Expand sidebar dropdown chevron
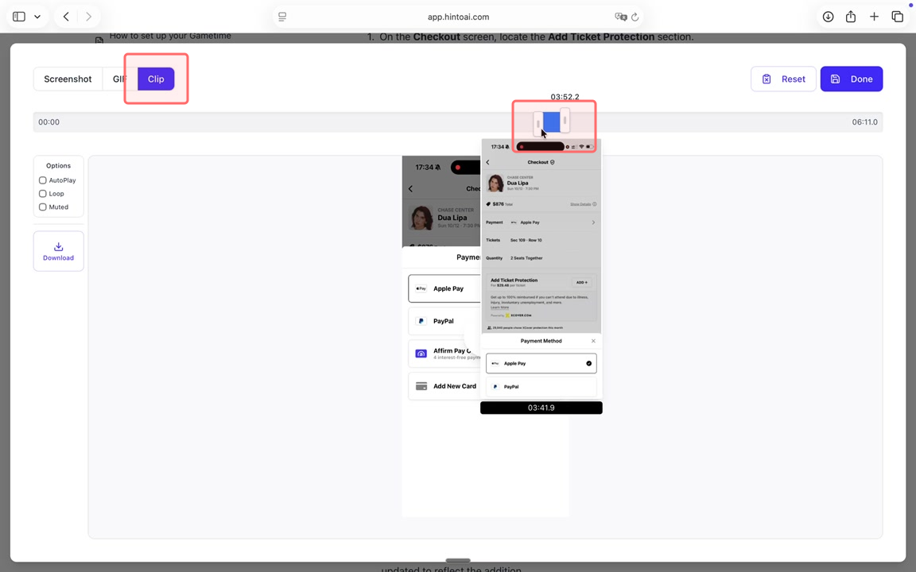This screenshot has height=572, width=916. pos(37,17)
